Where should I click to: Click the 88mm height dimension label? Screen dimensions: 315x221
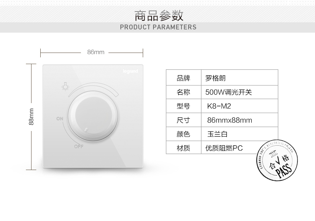tap(31, 116)
